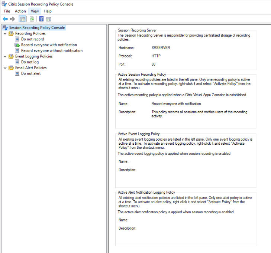Click the Event Logging Policies folder icon
Screen dimensions: 271x253
(x=11, y=56)
